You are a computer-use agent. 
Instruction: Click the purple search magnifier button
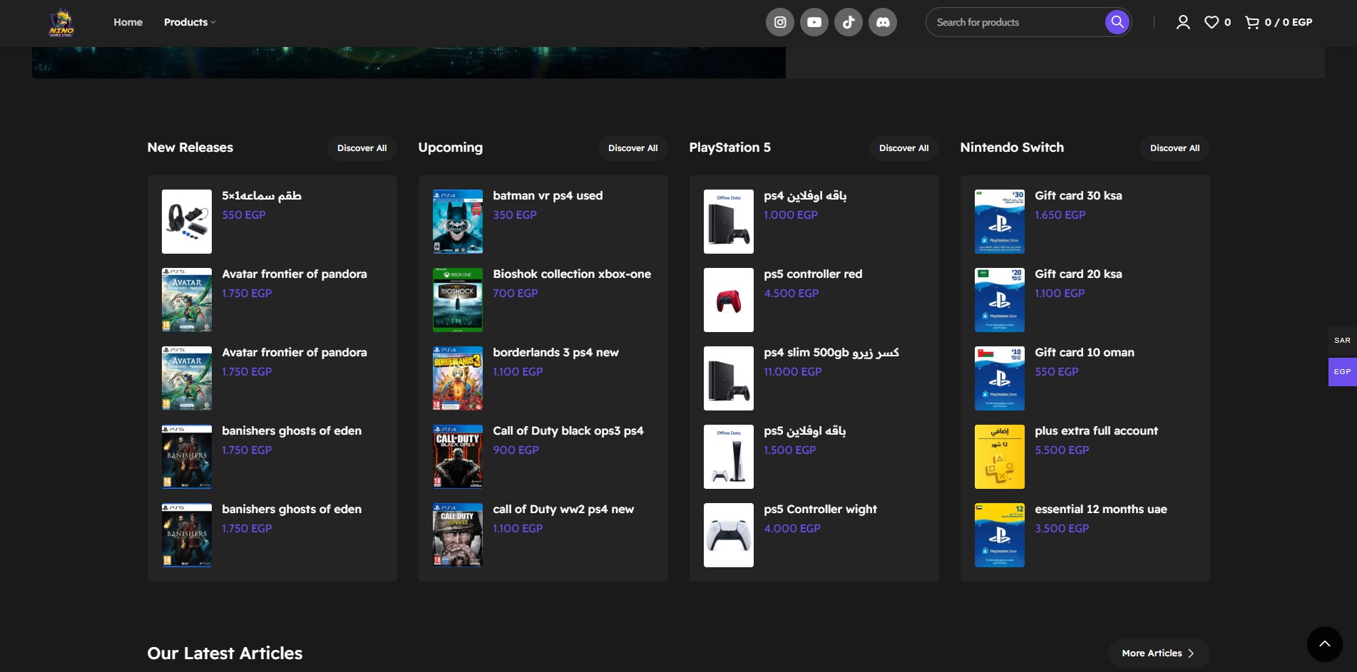pyautogui.click(x=1117, y=22)
